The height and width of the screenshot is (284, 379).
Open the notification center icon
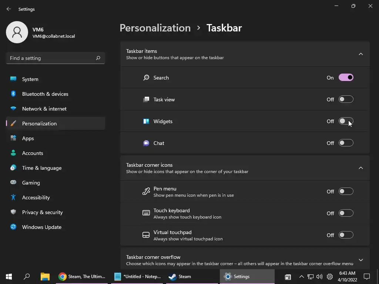coord(367,277)
